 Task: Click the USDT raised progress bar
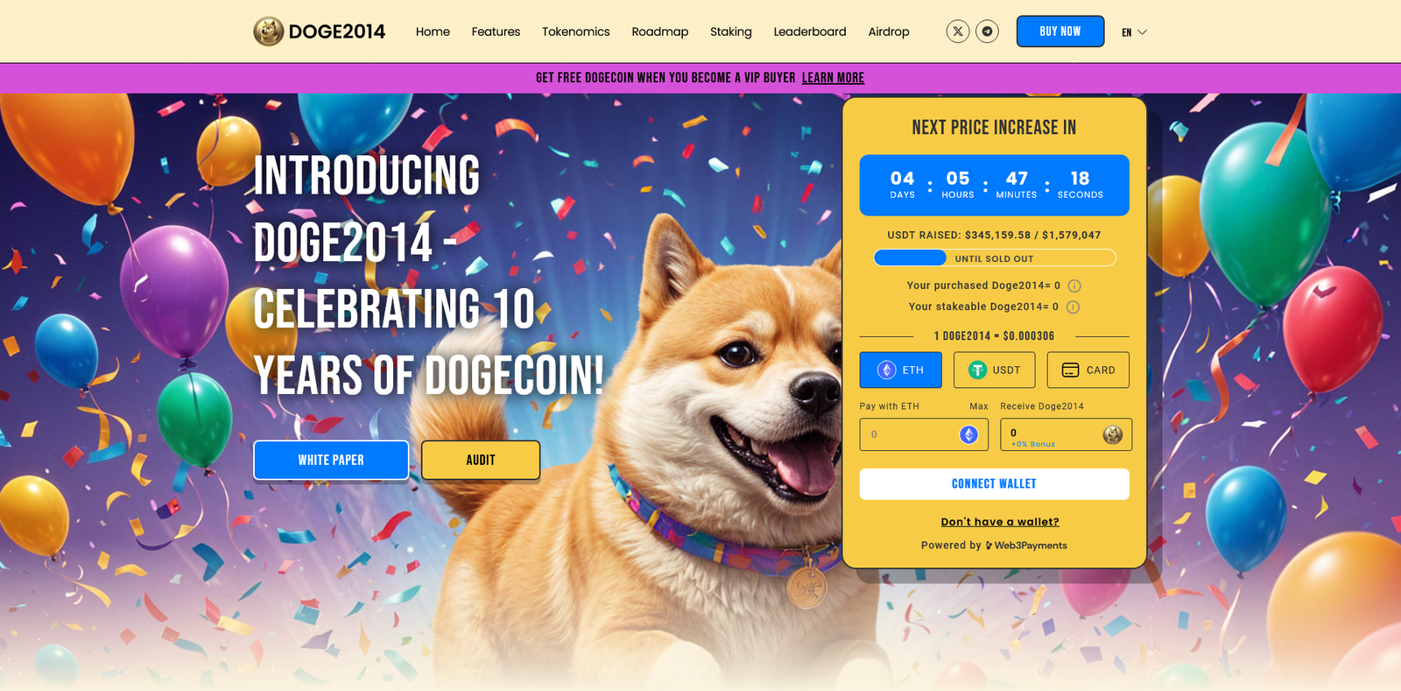coord(995,257)
